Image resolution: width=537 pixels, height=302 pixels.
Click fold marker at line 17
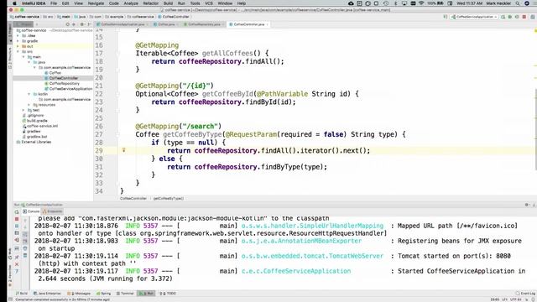(x=117, y=54)
